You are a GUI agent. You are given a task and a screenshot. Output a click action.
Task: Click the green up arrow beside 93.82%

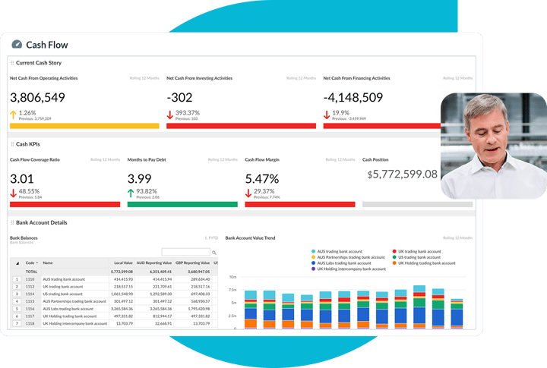pyautogui.click(x=131, y=193)
